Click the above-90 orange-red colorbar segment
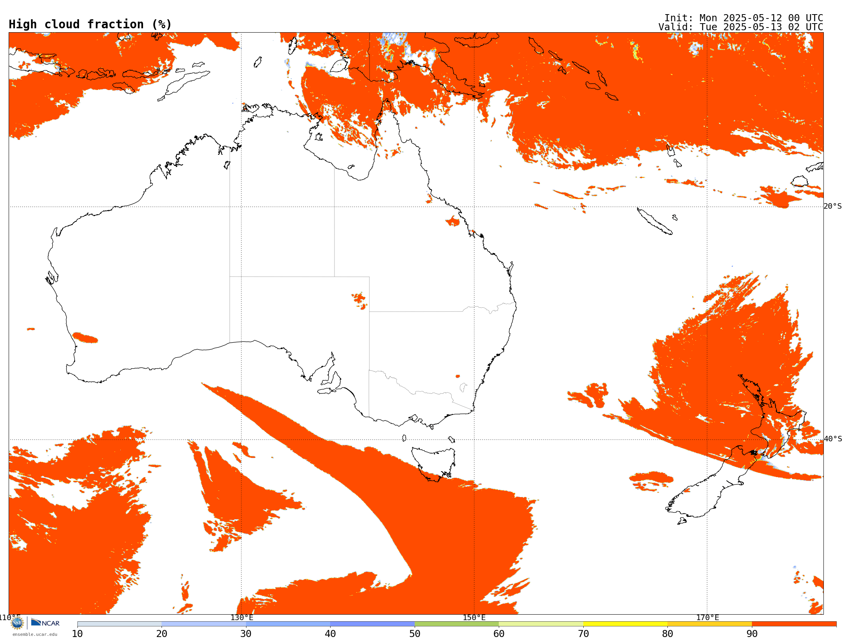 coord(794,624)
